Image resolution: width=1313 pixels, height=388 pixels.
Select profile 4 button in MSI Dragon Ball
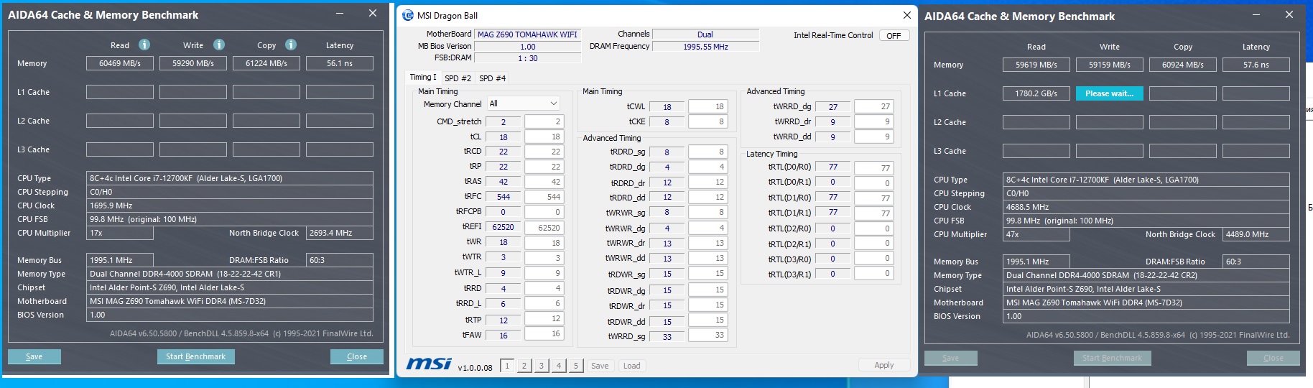pos(559,366)
